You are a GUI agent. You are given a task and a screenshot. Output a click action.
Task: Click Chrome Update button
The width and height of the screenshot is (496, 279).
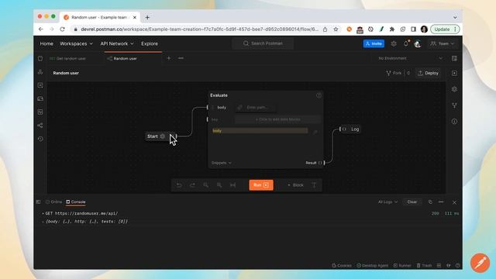[445, 29]
